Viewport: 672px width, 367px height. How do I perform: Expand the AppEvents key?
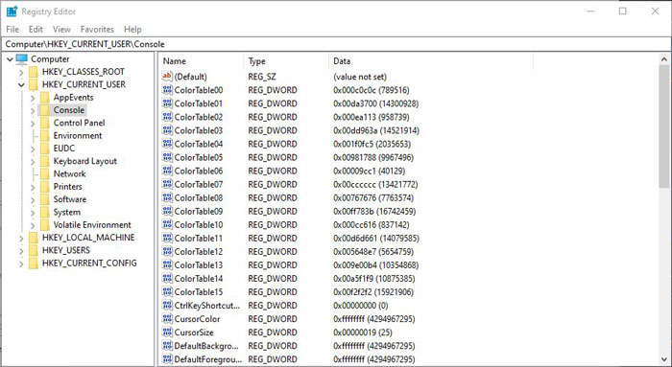click(33, 98)
